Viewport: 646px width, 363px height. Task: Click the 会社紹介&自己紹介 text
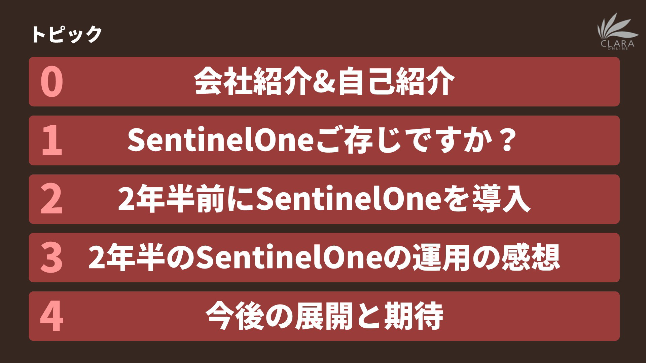(325, 81)
